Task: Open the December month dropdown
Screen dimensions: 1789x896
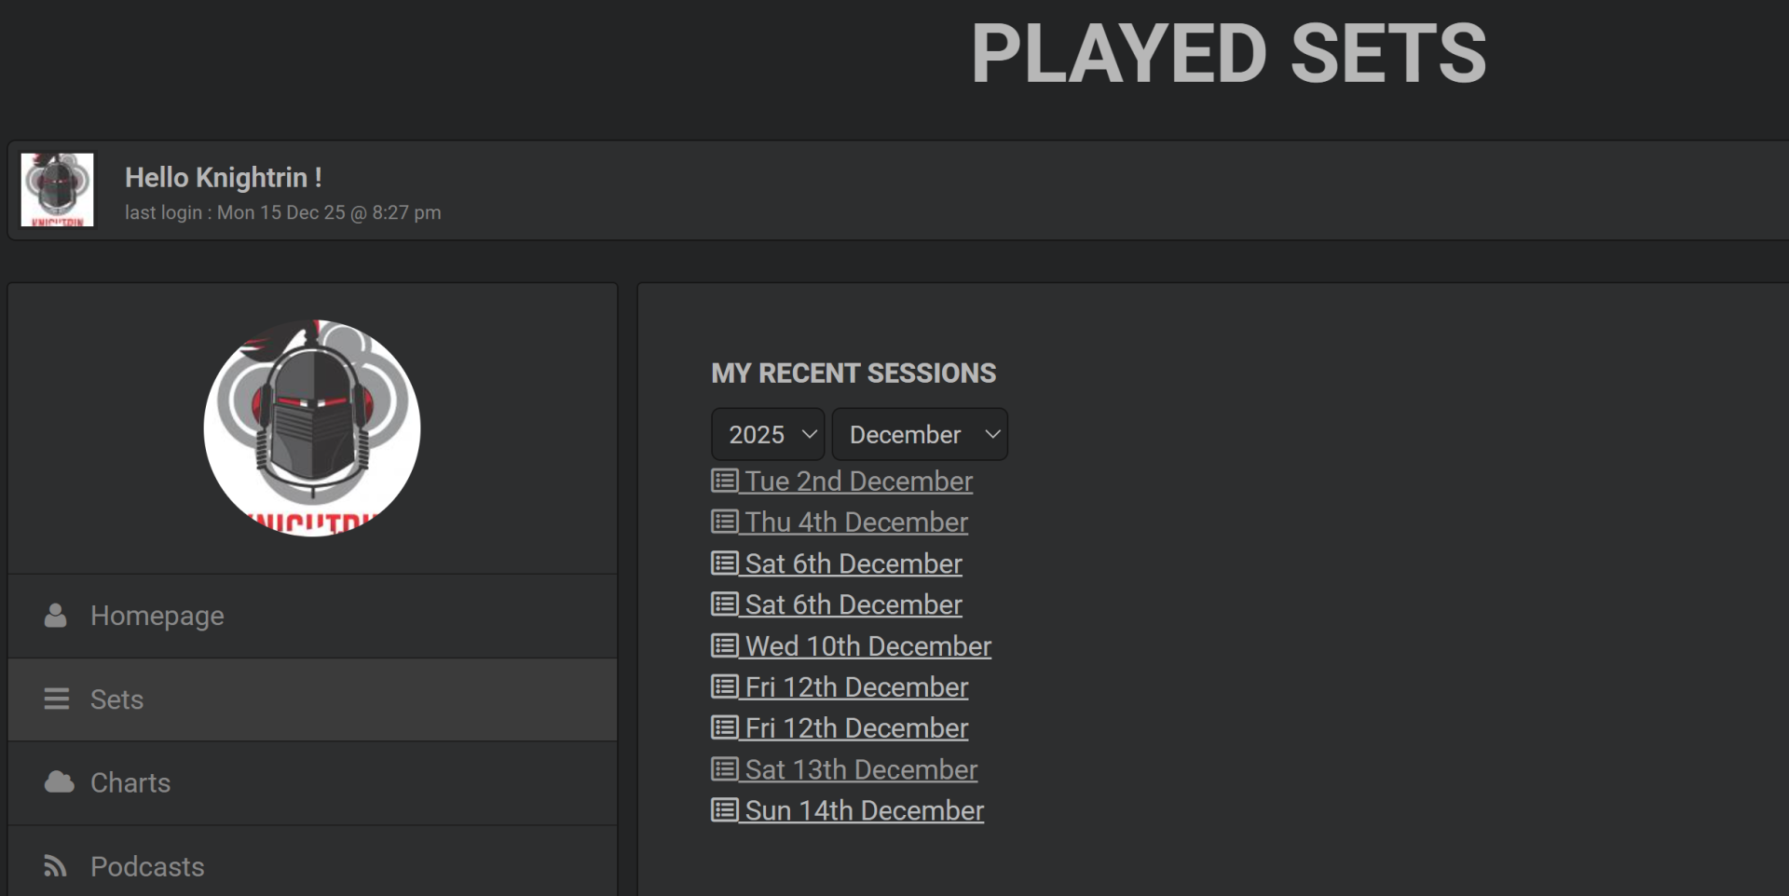Action: tap(920, 434)
